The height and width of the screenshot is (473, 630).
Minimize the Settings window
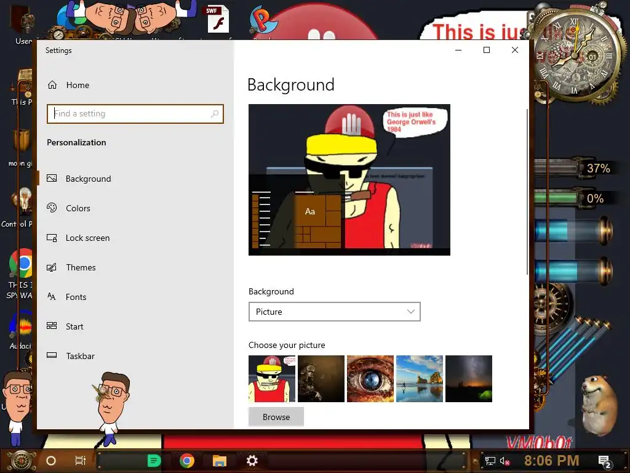click(x=458, y=50)
